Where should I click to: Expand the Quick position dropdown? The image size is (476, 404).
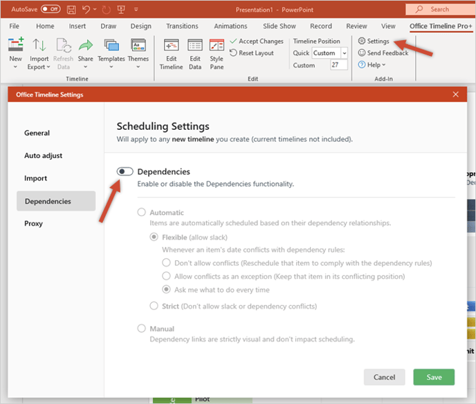pos(345,53)
